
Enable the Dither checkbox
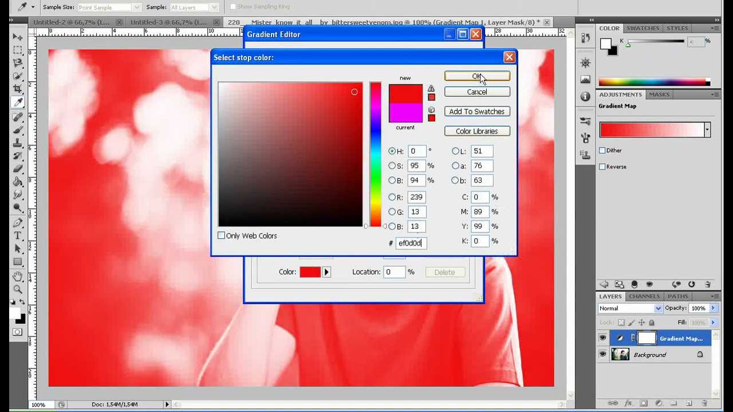602,150
